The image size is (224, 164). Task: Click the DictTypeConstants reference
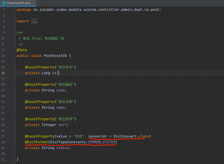(x=68, y=142)
